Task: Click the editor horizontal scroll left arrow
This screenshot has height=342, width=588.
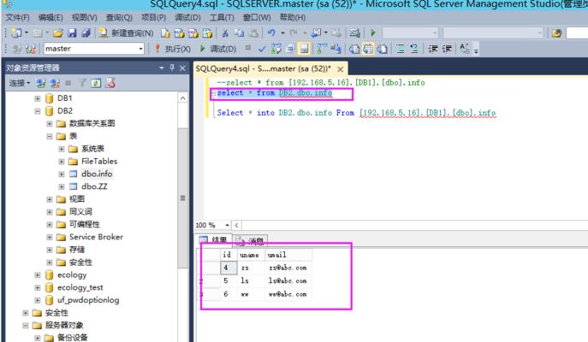Action: coord(236,225)
